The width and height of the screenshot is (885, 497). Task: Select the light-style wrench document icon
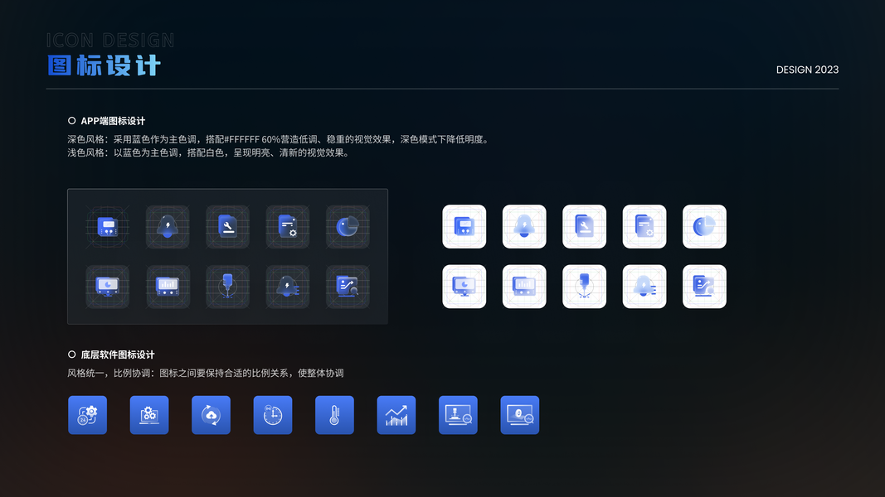(x=584, y=226)
